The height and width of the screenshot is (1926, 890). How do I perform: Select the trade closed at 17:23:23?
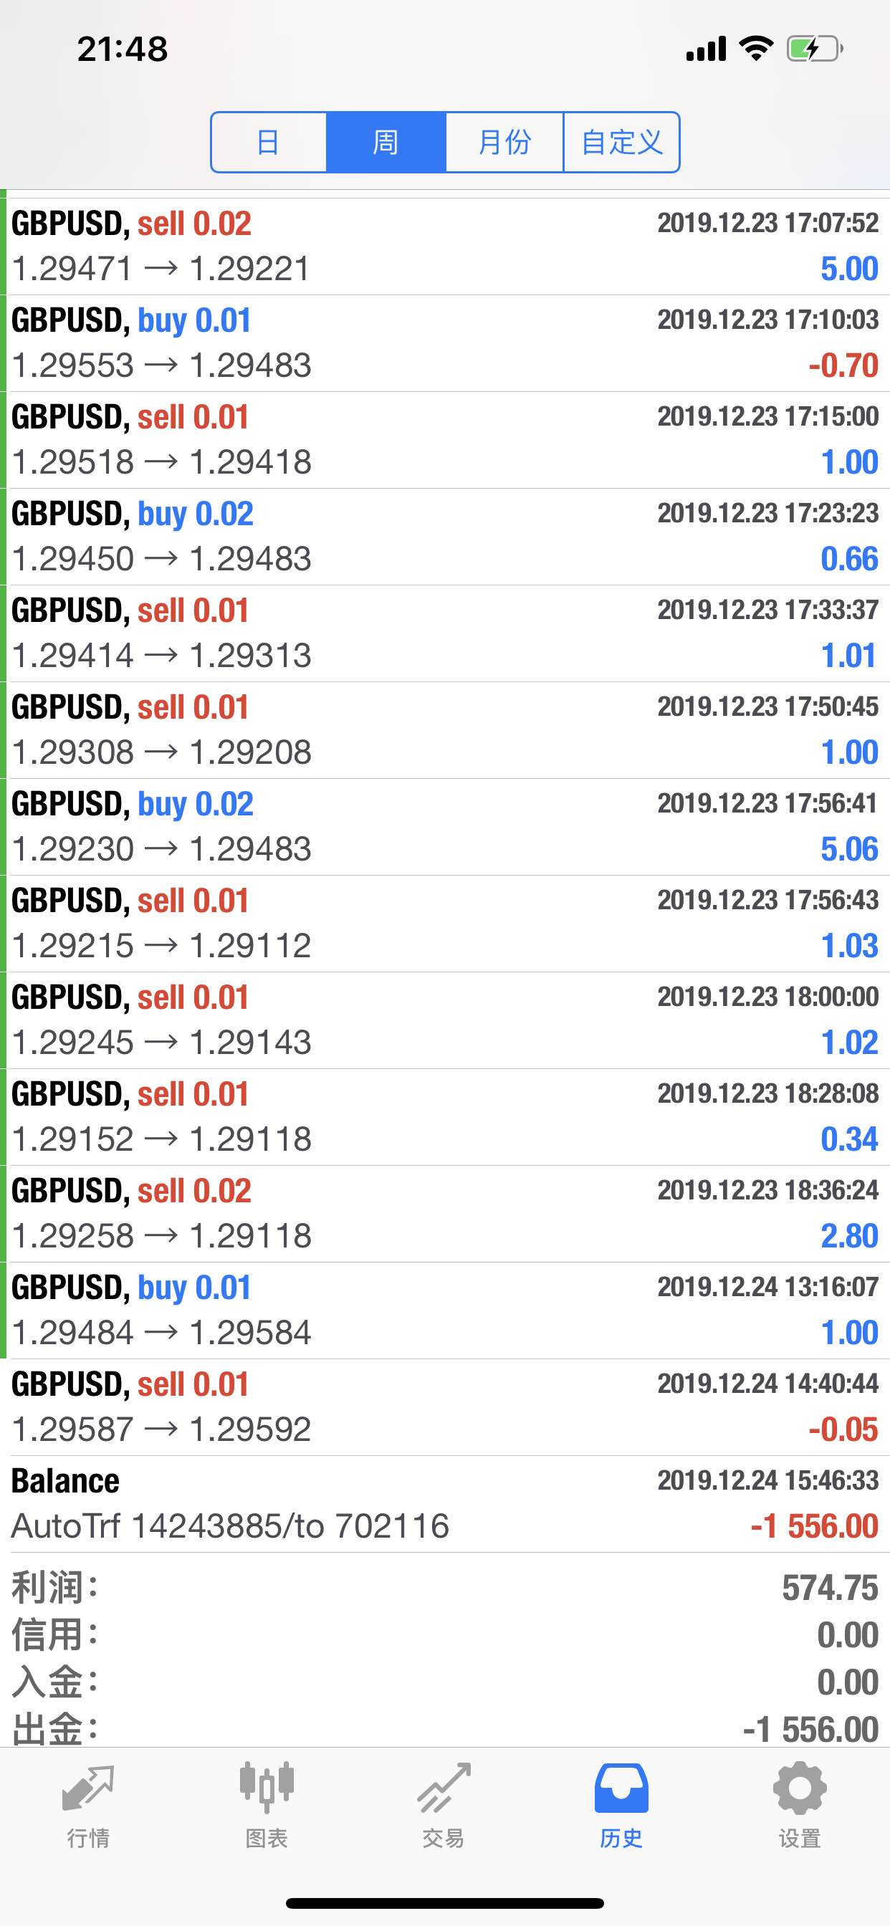click(445, 537)
